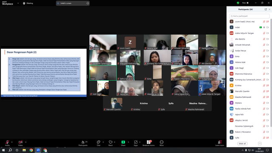Open File Explorer from the taskbar
Viewport: 272px width, 153px height.
[x=24, y=150]
